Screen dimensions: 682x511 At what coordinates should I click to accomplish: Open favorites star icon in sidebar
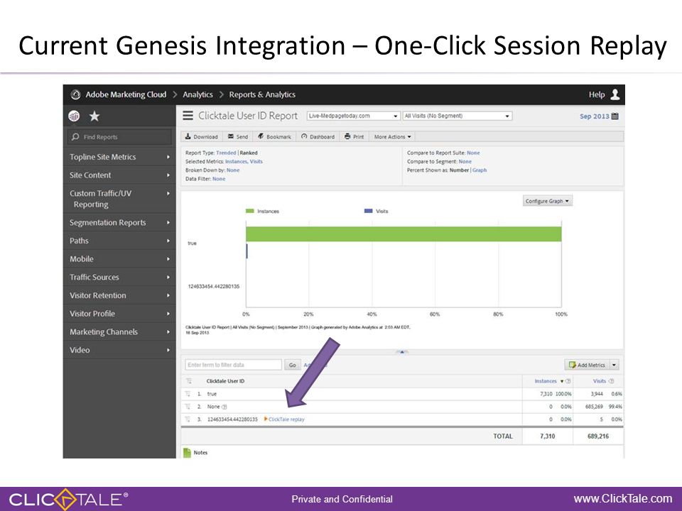pyautogui.click(x=94, y=116)
